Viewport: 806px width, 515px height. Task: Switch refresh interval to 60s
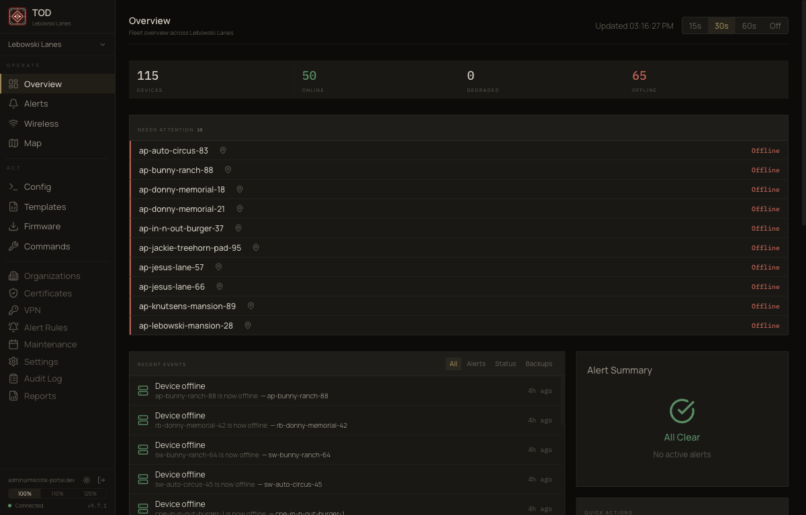[748, 25]
